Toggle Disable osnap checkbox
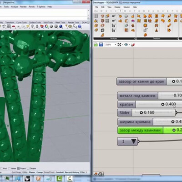The height and width of the screenshot is (182, 182). tap(28, 168)
